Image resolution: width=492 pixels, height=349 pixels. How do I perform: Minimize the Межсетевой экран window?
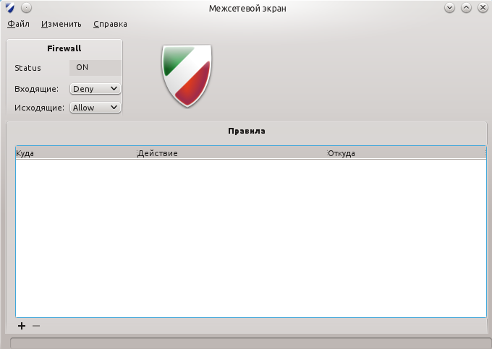[449, 8]
